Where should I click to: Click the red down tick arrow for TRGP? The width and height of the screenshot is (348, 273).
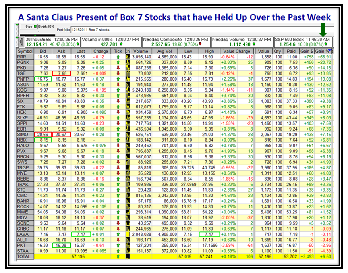(x=118, y=168)
